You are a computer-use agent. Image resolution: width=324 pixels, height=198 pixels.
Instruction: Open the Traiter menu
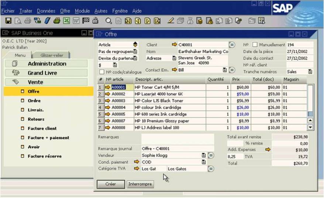[25, 11]
